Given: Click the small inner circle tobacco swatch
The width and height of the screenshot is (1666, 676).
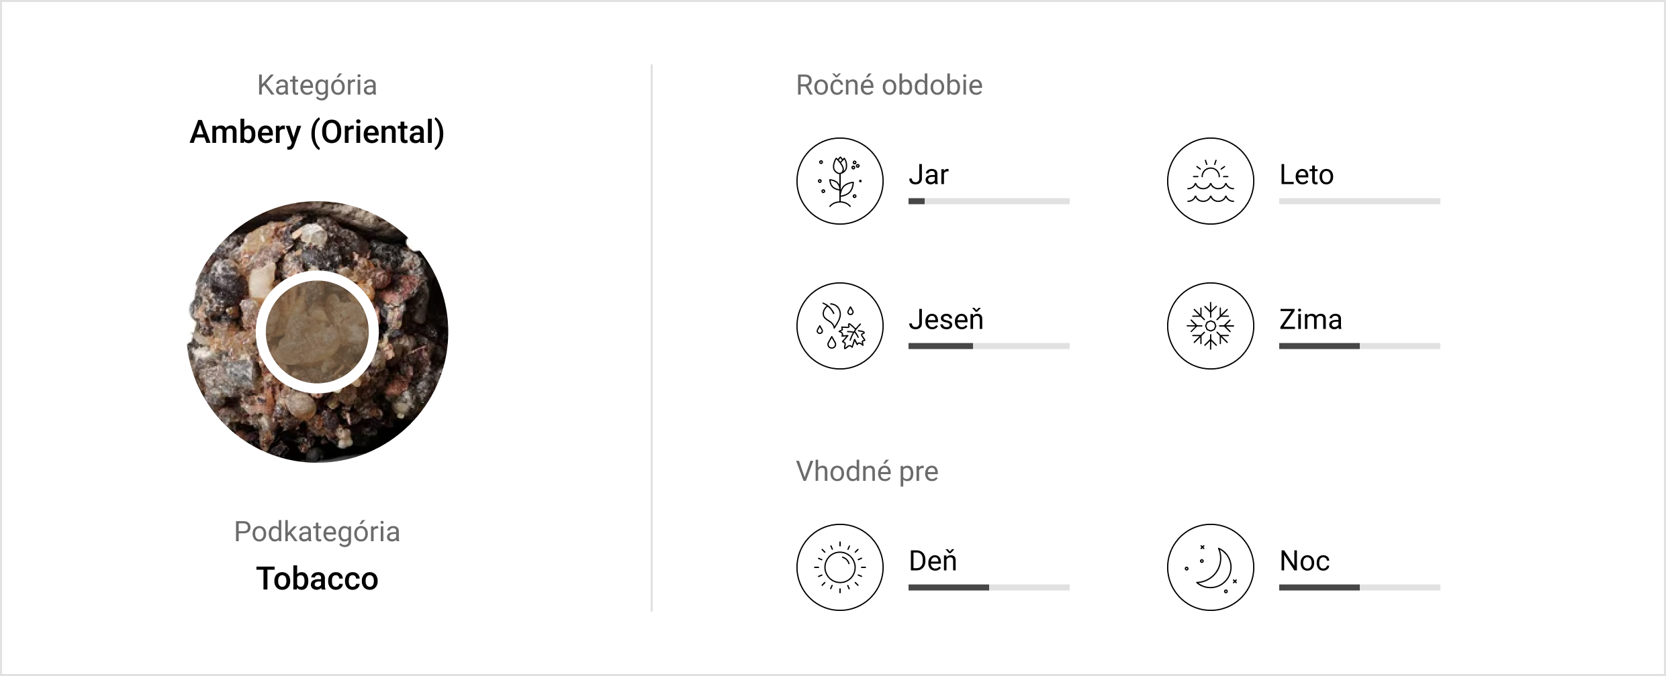Looking at the screenshot, I should coord(317,332).
